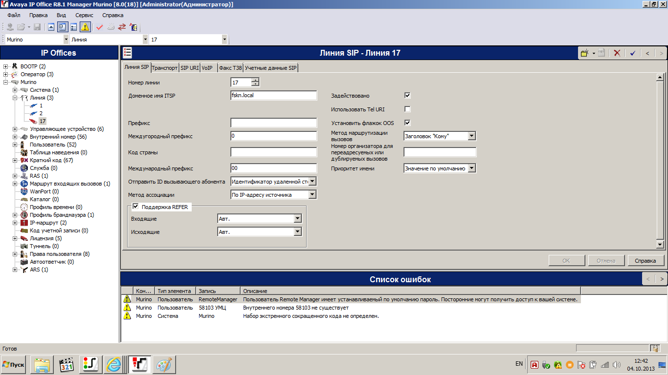Open Internet Explorer from the taskbar
This screenshot has width=668, height=375.
tap(115, 364)
